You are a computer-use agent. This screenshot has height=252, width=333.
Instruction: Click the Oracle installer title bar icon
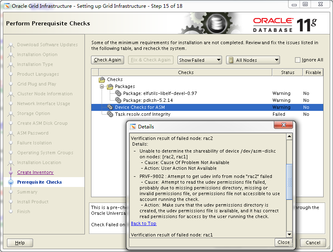point(7,6)
